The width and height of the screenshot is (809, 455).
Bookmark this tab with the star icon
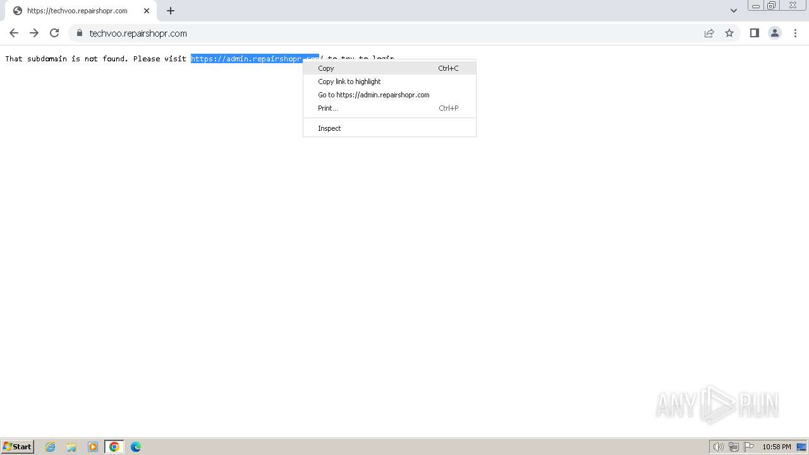coord(729,33)
